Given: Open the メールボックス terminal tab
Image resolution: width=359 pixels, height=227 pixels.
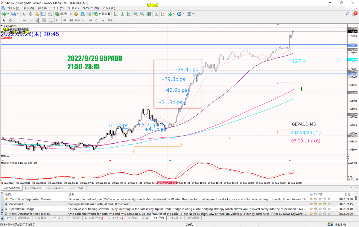Looking at the screenshot, I should [x=93, y=218].
